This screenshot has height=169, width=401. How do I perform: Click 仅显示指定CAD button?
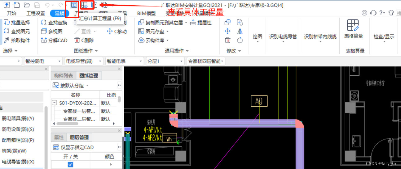pyautogui.click(x=73, y=147)
